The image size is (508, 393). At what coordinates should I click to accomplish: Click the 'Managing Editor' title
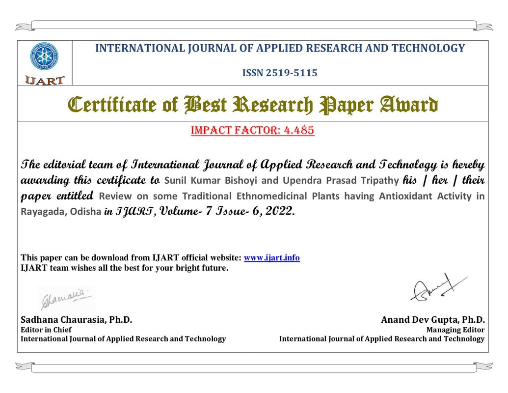(455, 330)
